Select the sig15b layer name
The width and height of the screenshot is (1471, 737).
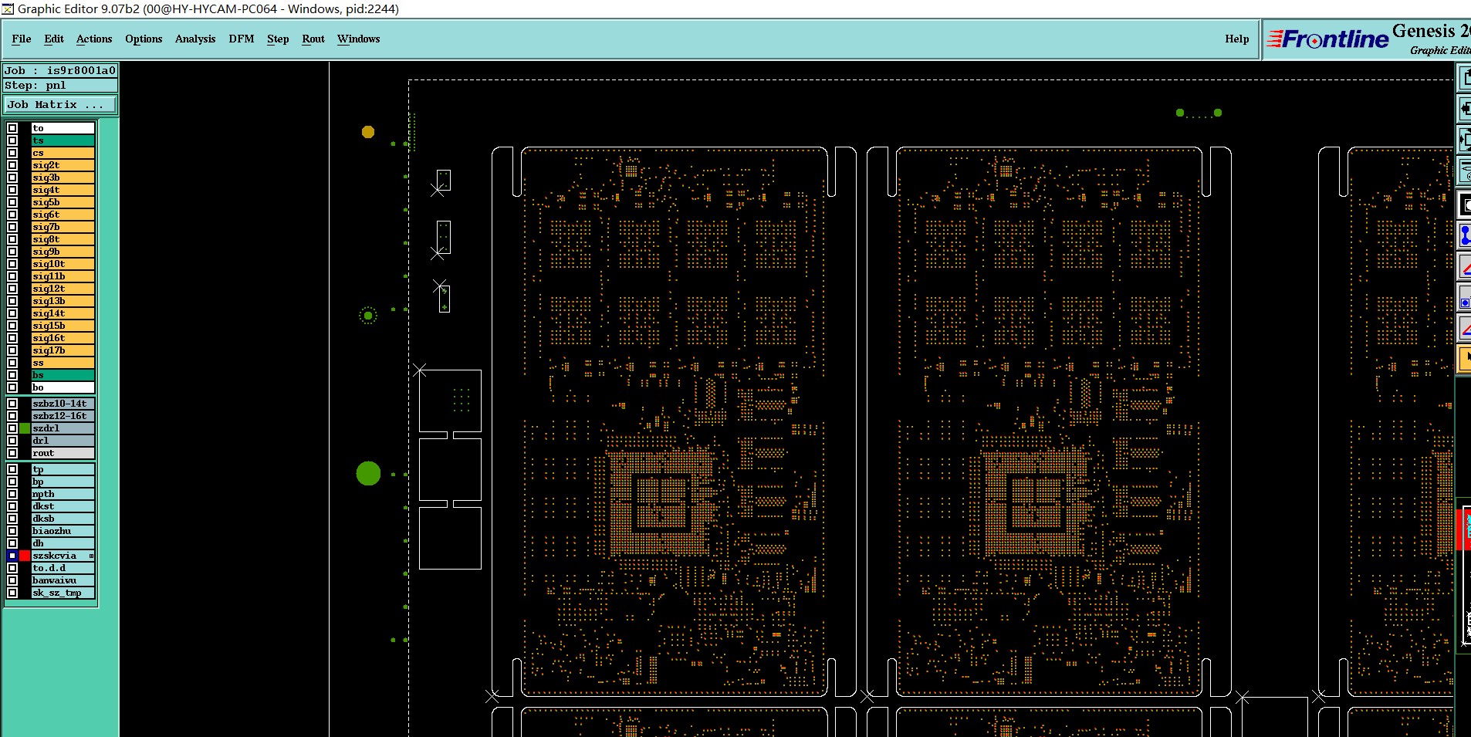click(63, 326)
